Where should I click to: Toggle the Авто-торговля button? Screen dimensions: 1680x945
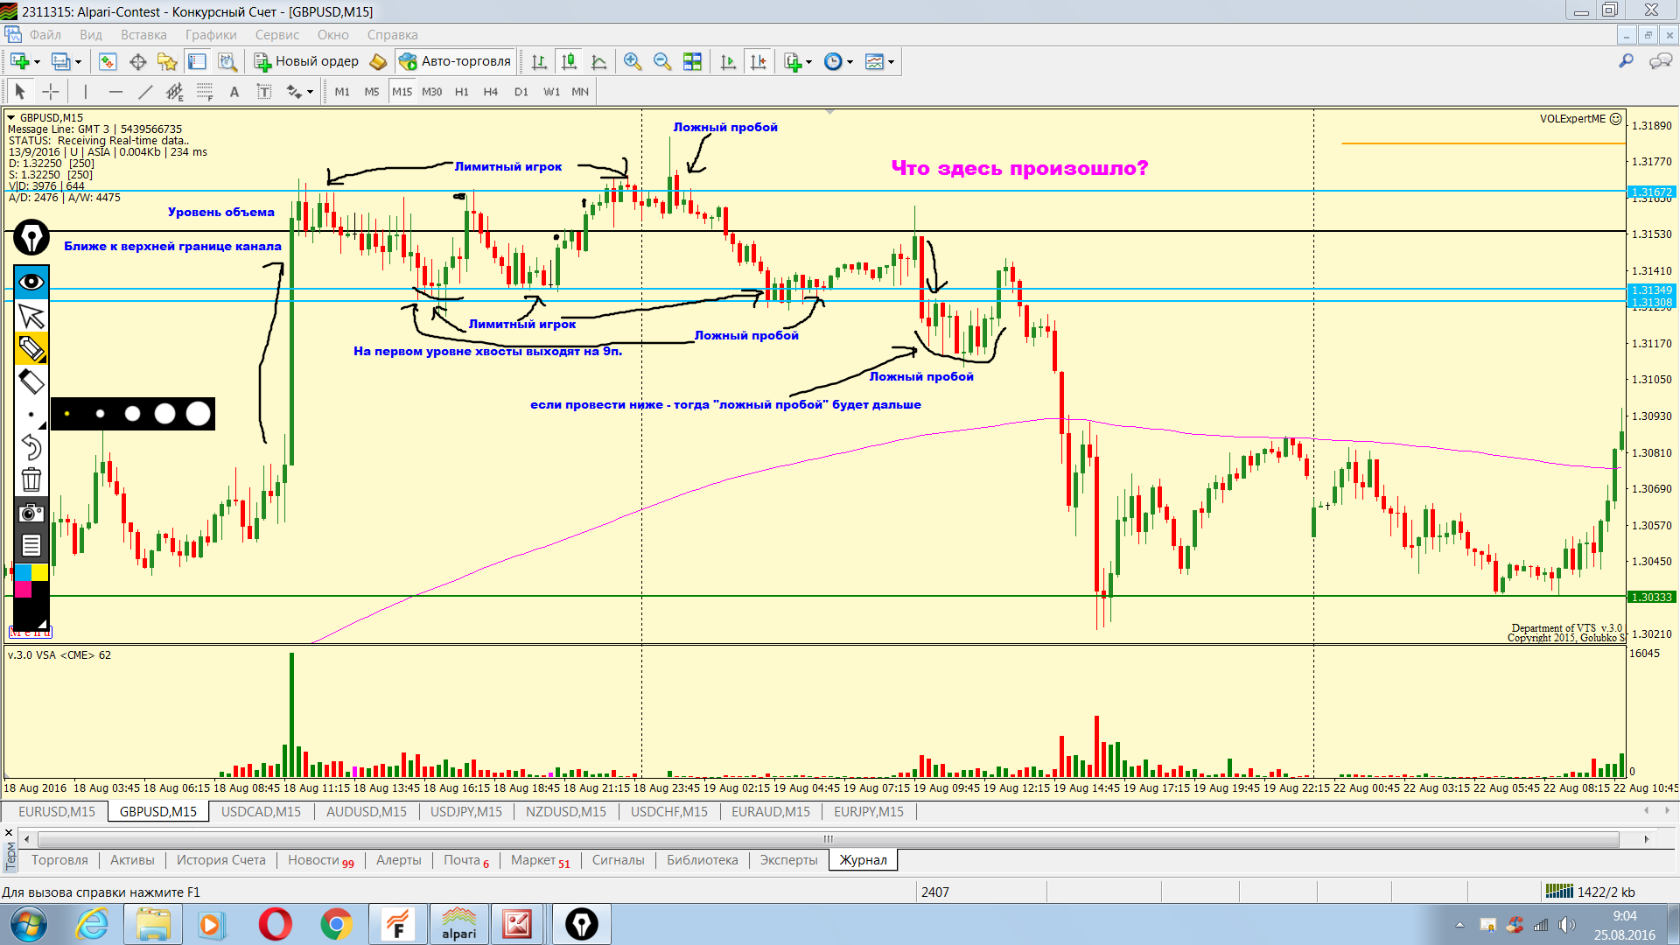coord(455,61)
